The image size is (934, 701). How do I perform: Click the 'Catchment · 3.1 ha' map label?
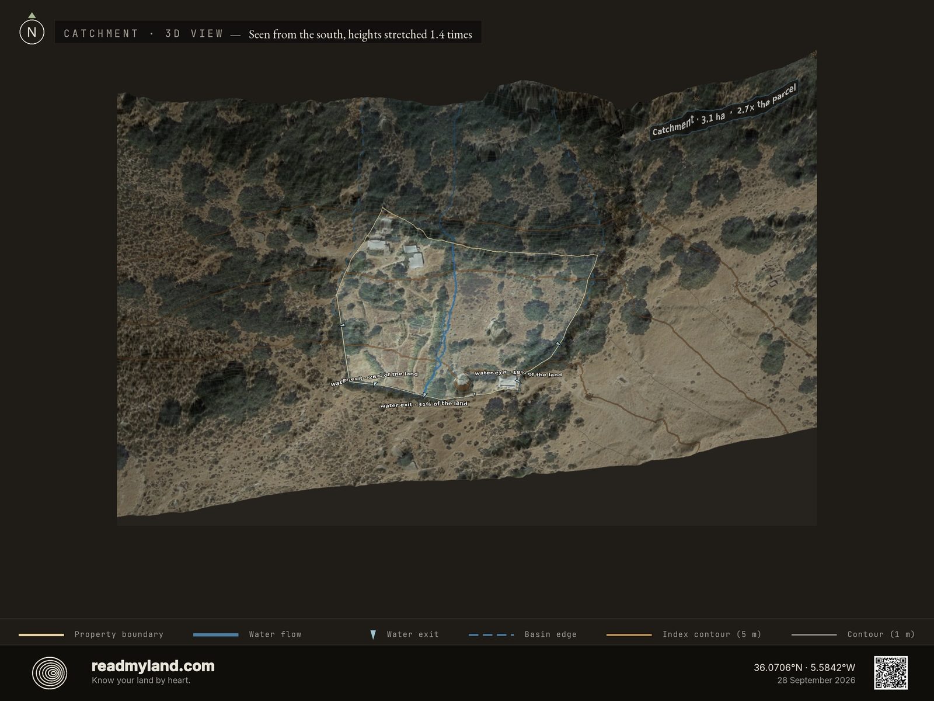(724, 110)
